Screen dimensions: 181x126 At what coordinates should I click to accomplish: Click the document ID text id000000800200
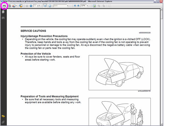[x=145, y=33]
